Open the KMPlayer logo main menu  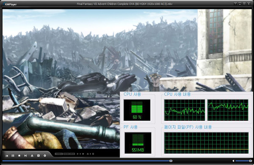click(10, 4)
